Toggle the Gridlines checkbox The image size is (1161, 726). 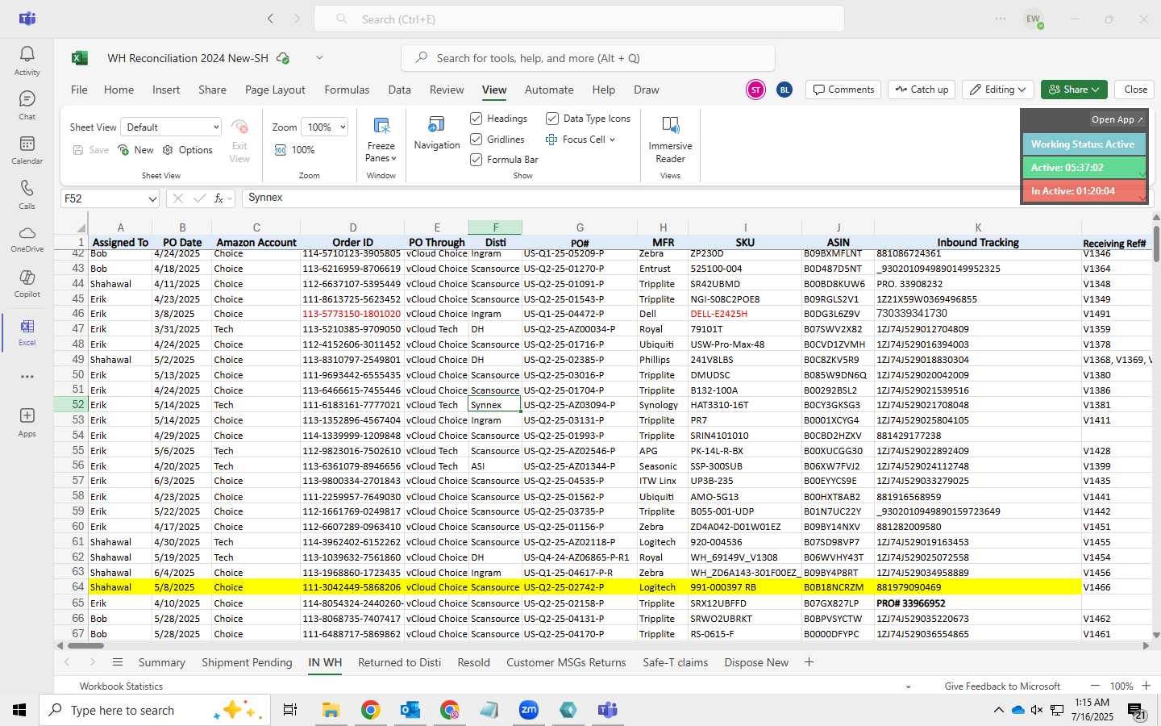pos(476,140)
